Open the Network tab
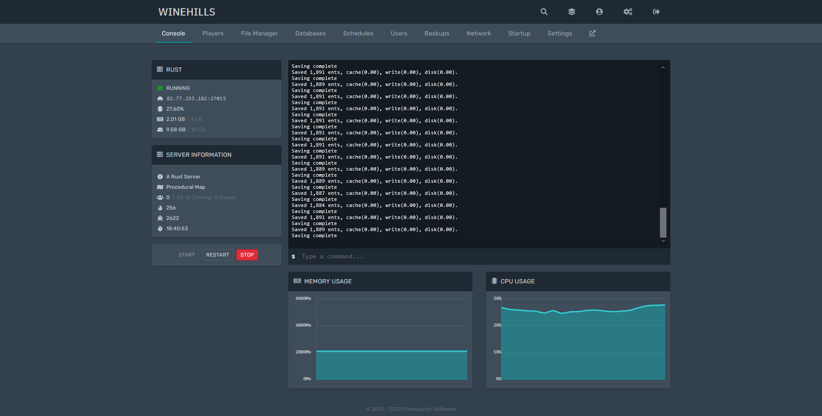Screen dimensions: 822x416 478,33
